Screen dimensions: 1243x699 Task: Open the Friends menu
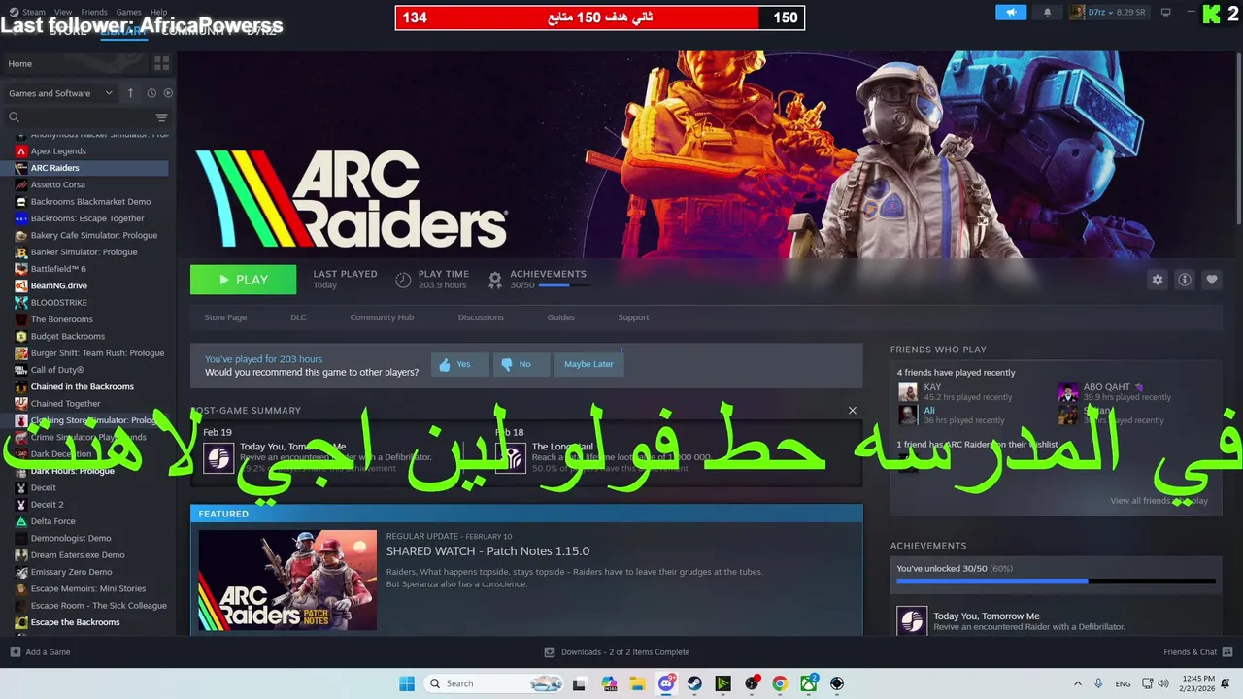94,13
